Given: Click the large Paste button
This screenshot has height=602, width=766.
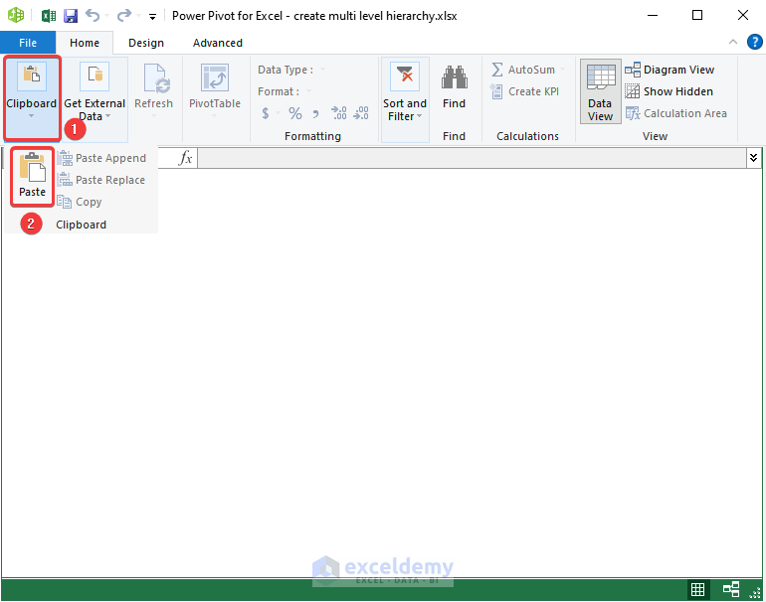Looking at the screenshot, I should coord(32,176).
